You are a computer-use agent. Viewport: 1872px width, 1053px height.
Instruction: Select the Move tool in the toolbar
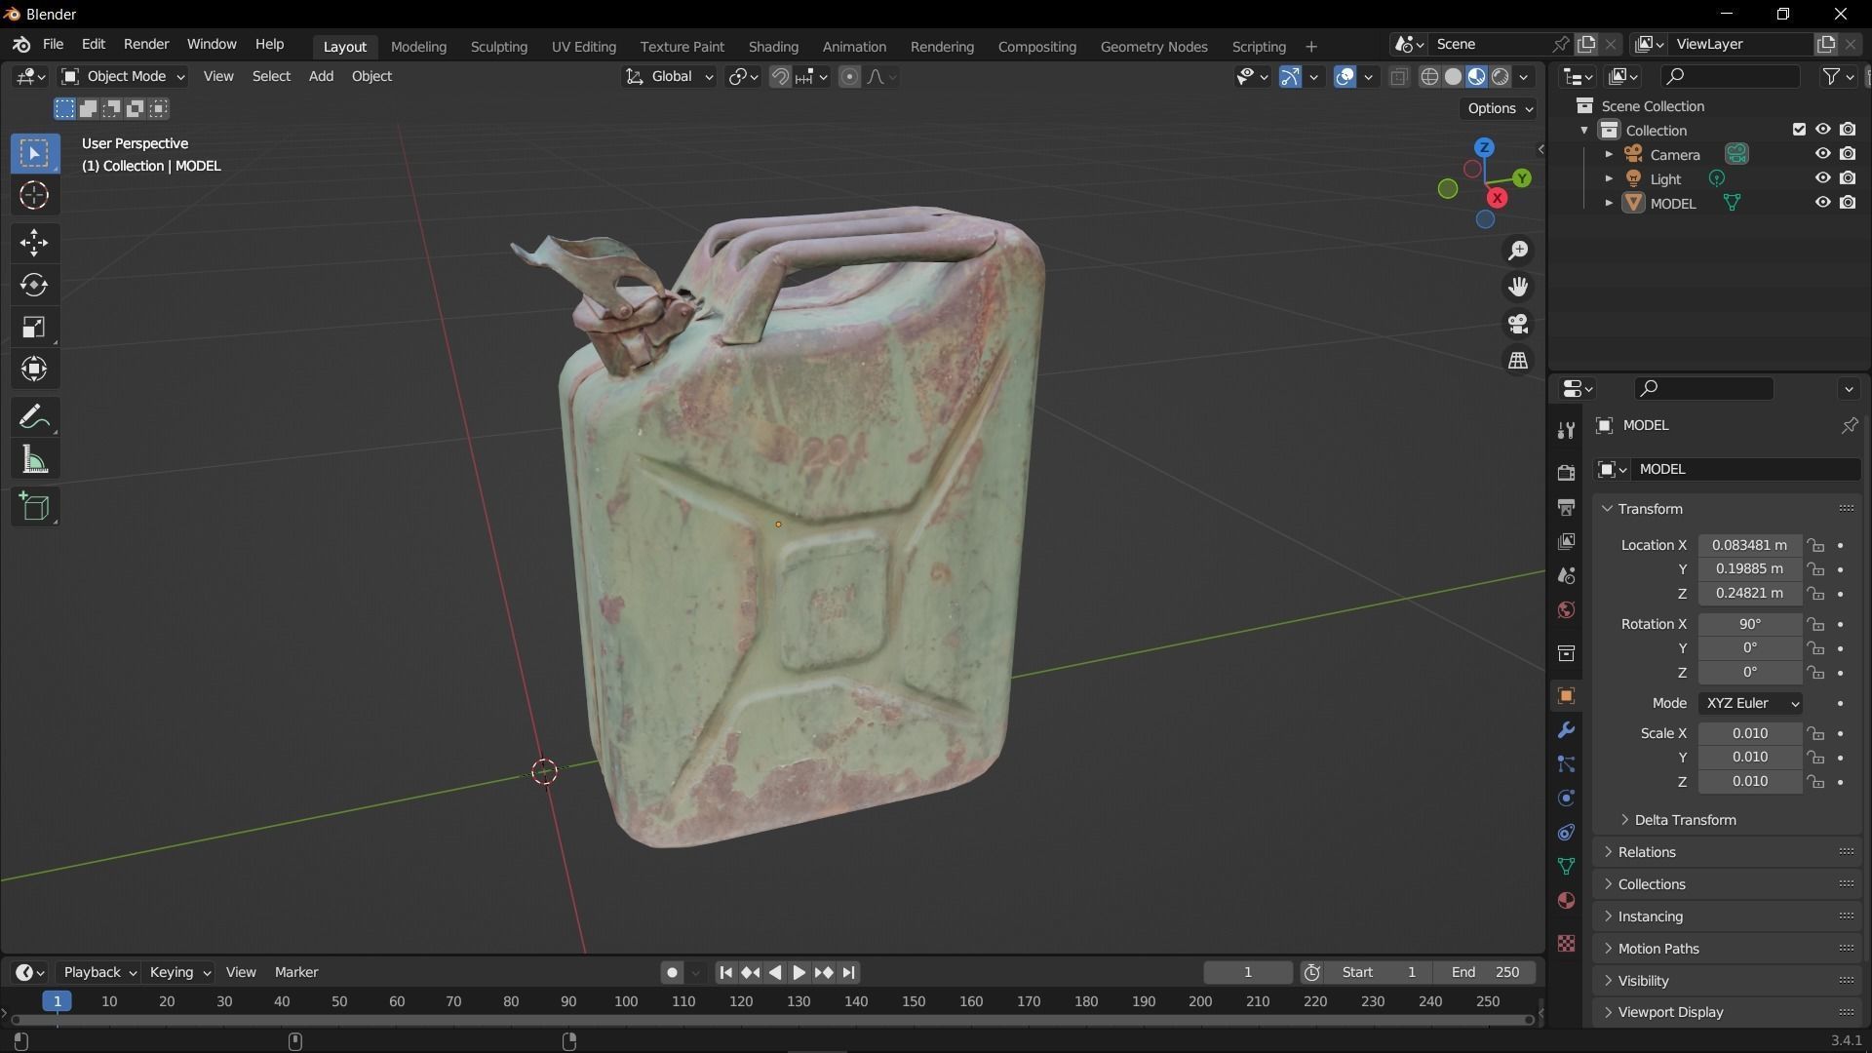tap(34, 243)
